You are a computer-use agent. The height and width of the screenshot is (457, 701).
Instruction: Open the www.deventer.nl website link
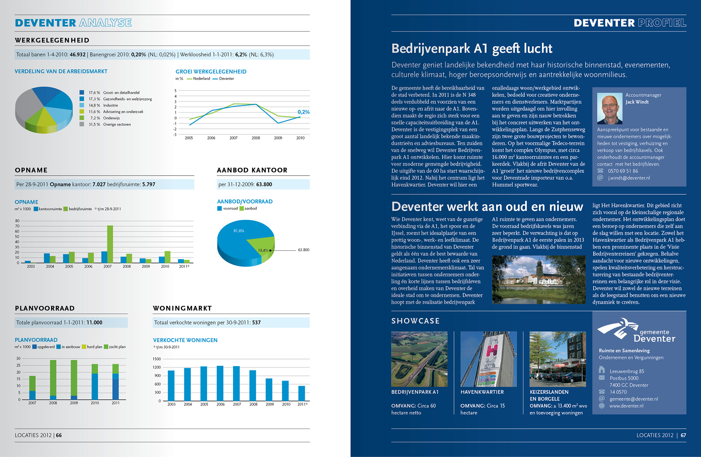[x=626, y=406]
